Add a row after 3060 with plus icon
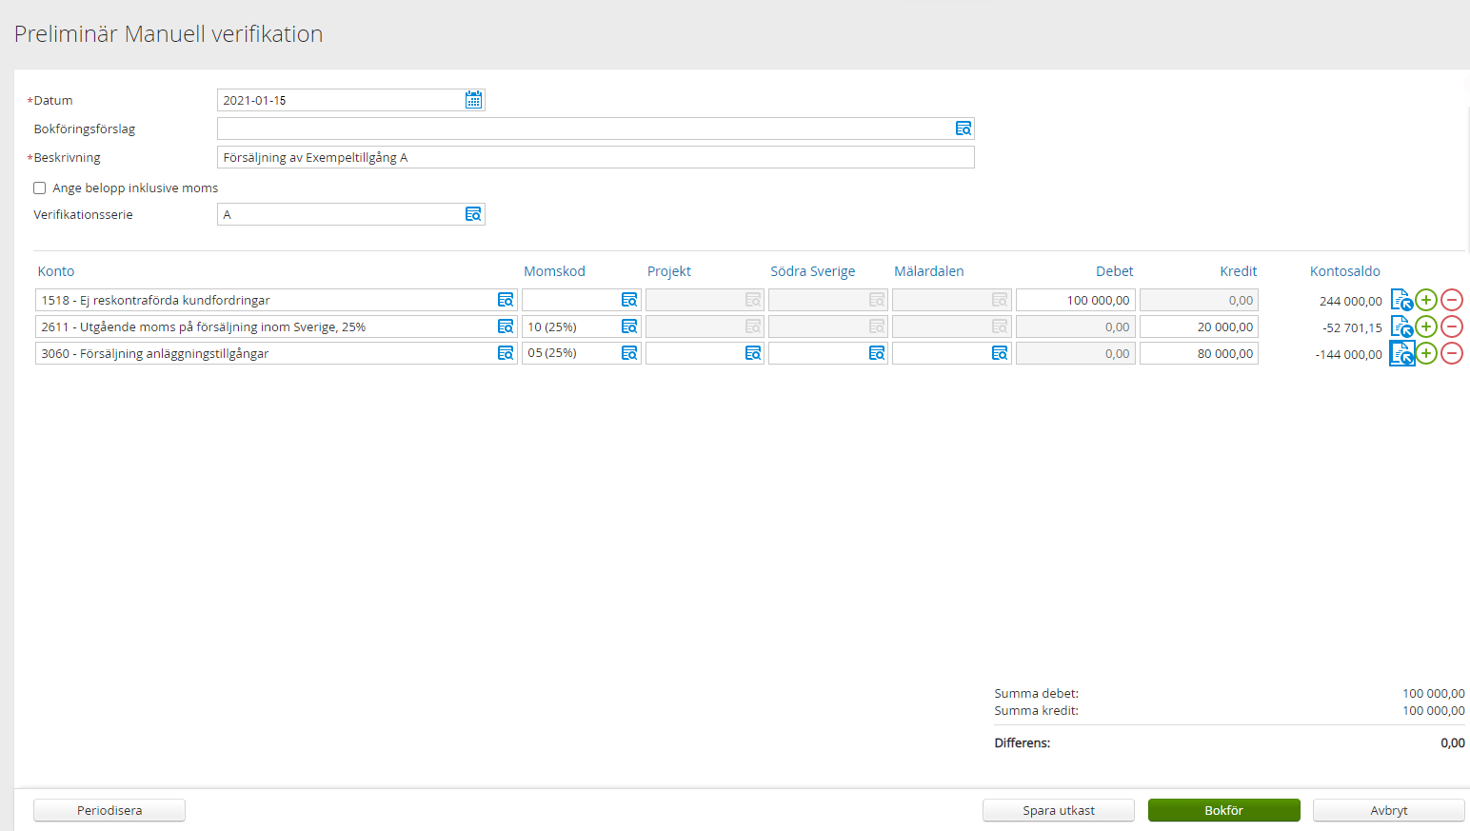The height and width of the screenshot is (831, 1470). point(1425,353)
